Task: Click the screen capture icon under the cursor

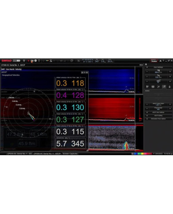Action: click(x=32, y=61)
